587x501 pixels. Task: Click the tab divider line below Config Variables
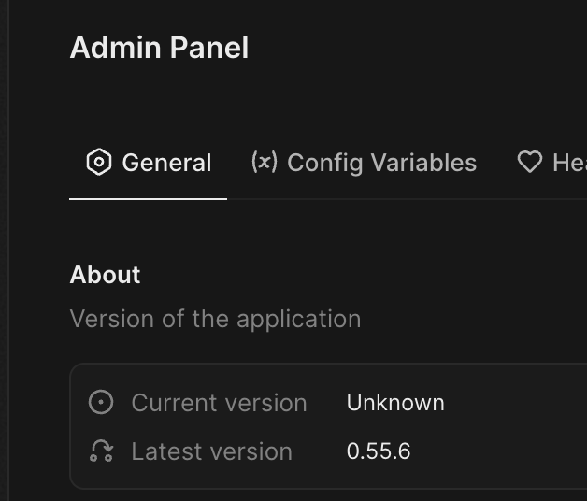coord(364,199)
